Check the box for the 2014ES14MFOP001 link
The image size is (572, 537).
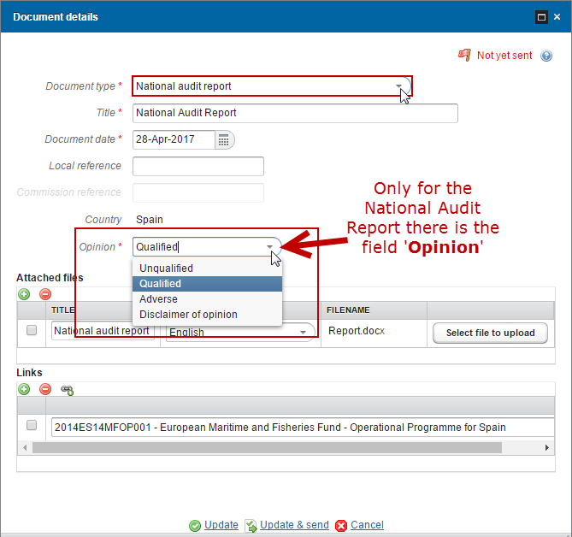[32, 425]
